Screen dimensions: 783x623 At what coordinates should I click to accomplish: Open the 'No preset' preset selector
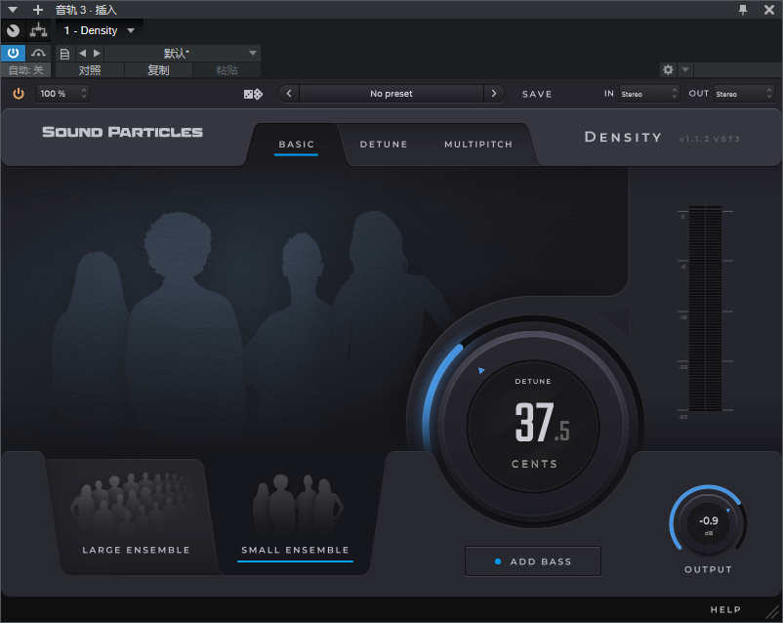click(391, 94)
